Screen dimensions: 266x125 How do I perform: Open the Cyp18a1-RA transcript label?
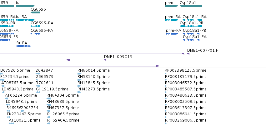pyautogui.click(x=195, y=17)
